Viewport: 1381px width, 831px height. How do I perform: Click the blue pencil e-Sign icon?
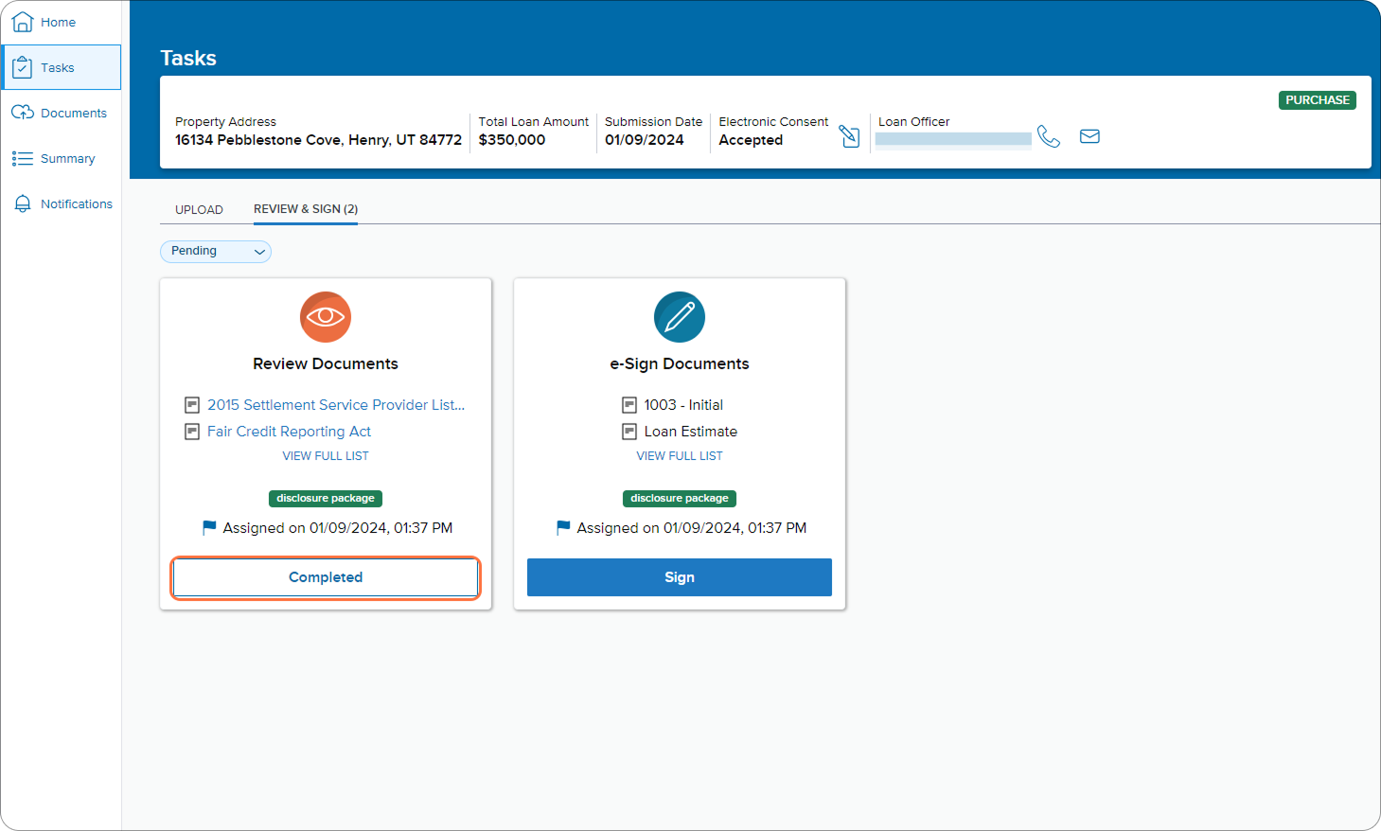[x=680, y=317]
